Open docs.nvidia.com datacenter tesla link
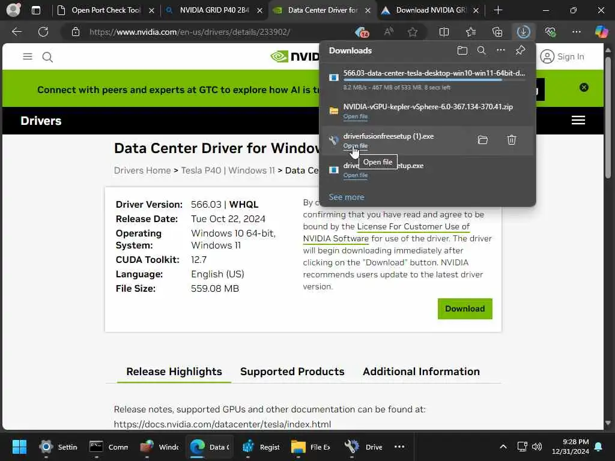615x461 pixels. (222, 424)
